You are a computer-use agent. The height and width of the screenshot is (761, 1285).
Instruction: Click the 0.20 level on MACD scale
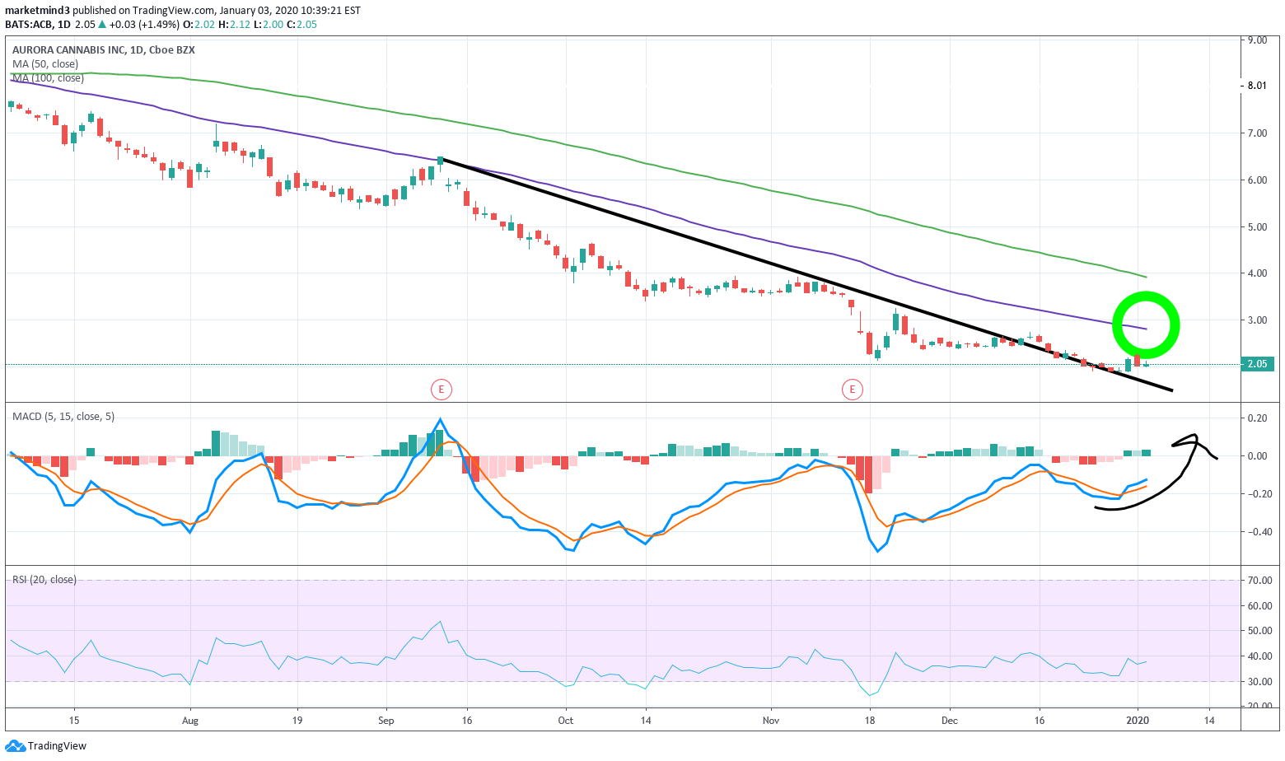[1257, 418]
